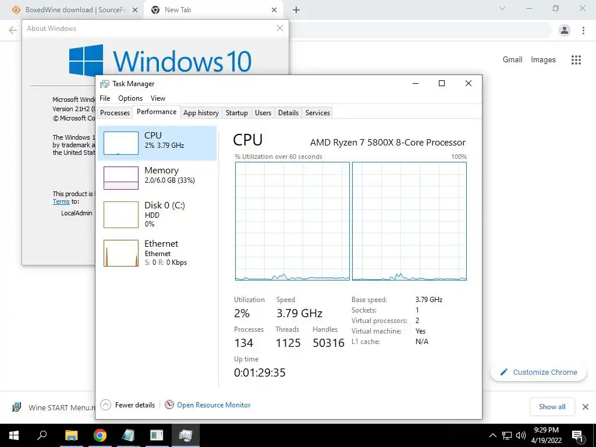
Task: Select Memory in performance sidebar
Action: pos(157,178)
